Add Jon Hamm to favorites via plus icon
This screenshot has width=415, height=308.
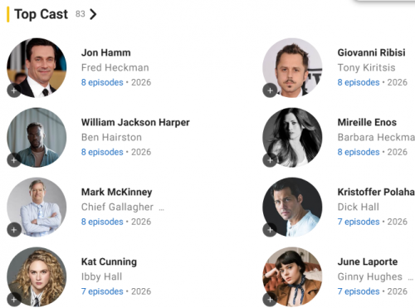pyautogui.click(x=14, y=90)
